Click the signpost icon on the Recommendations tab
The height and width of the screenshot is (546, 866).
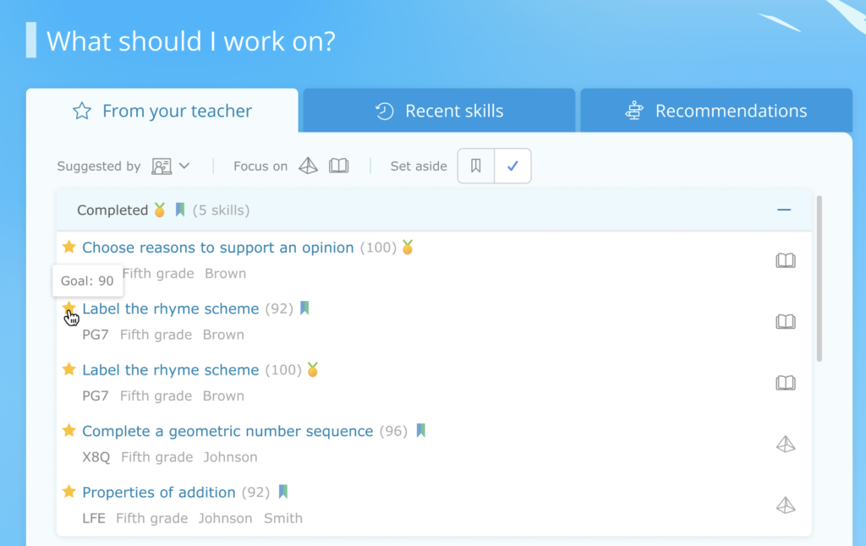click(633, 110)
